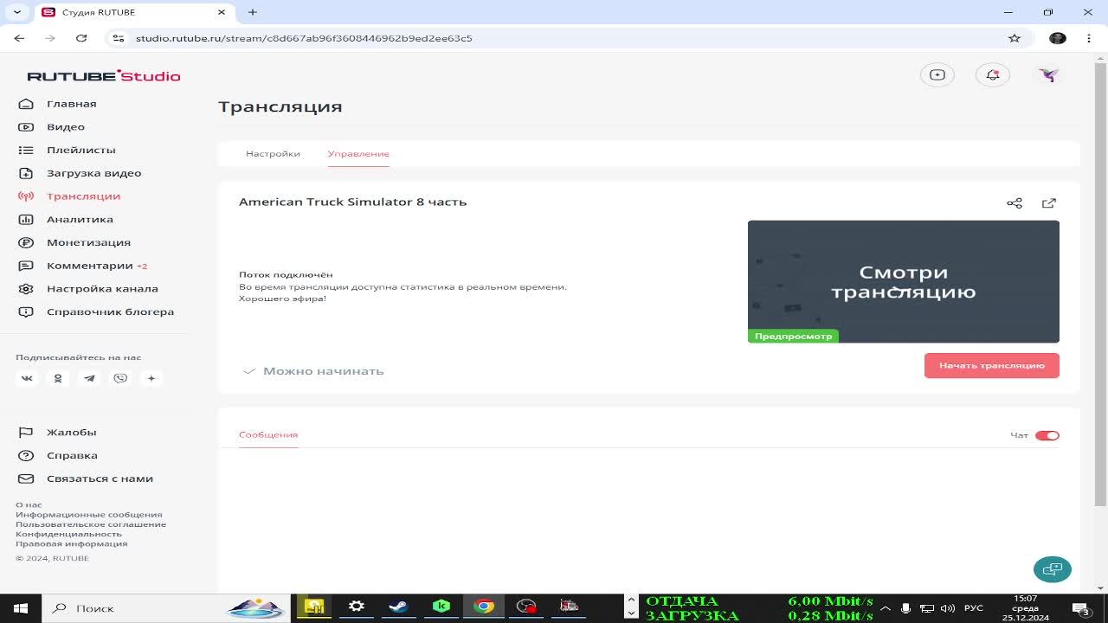Open the О нас footer link
The image size is (1108, 623).
[29, 504]
